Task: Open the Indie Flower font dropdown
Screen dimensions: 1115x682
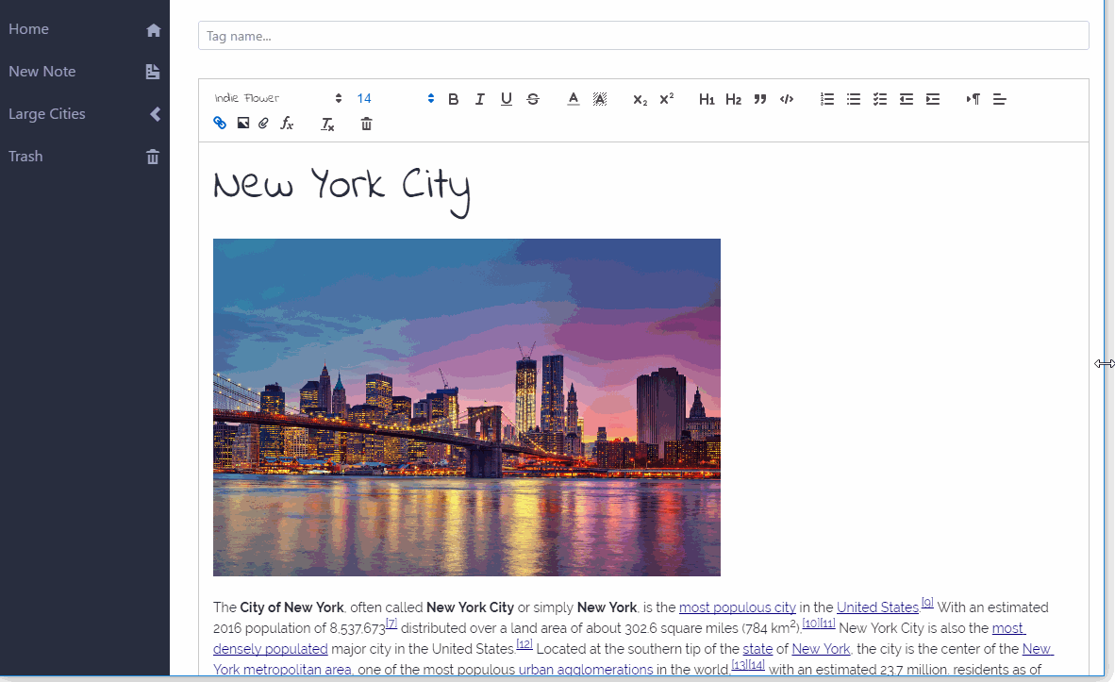Action: pyautogui.click(x=278, y=99)
